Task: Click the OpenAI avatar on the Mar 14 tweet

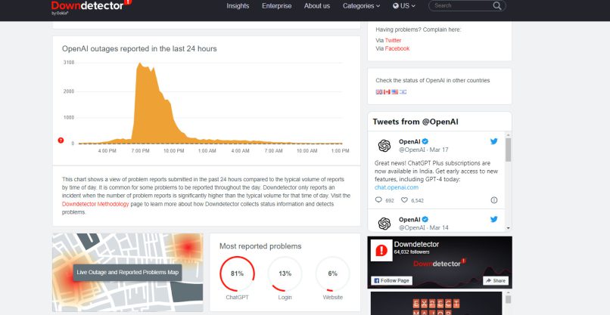Action: pos(384,224)
